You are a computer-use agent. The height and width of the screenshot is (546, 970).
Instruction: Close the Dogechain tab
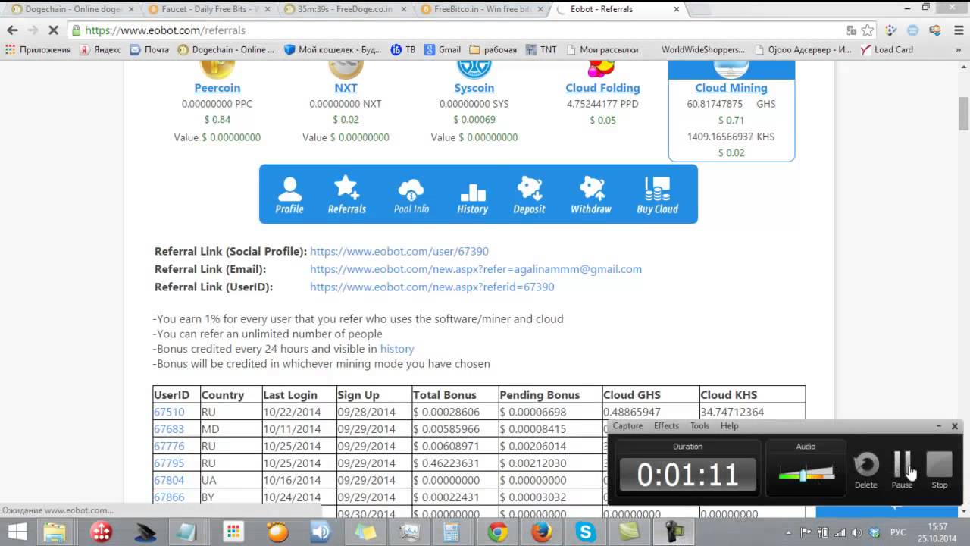pos(130,9)
